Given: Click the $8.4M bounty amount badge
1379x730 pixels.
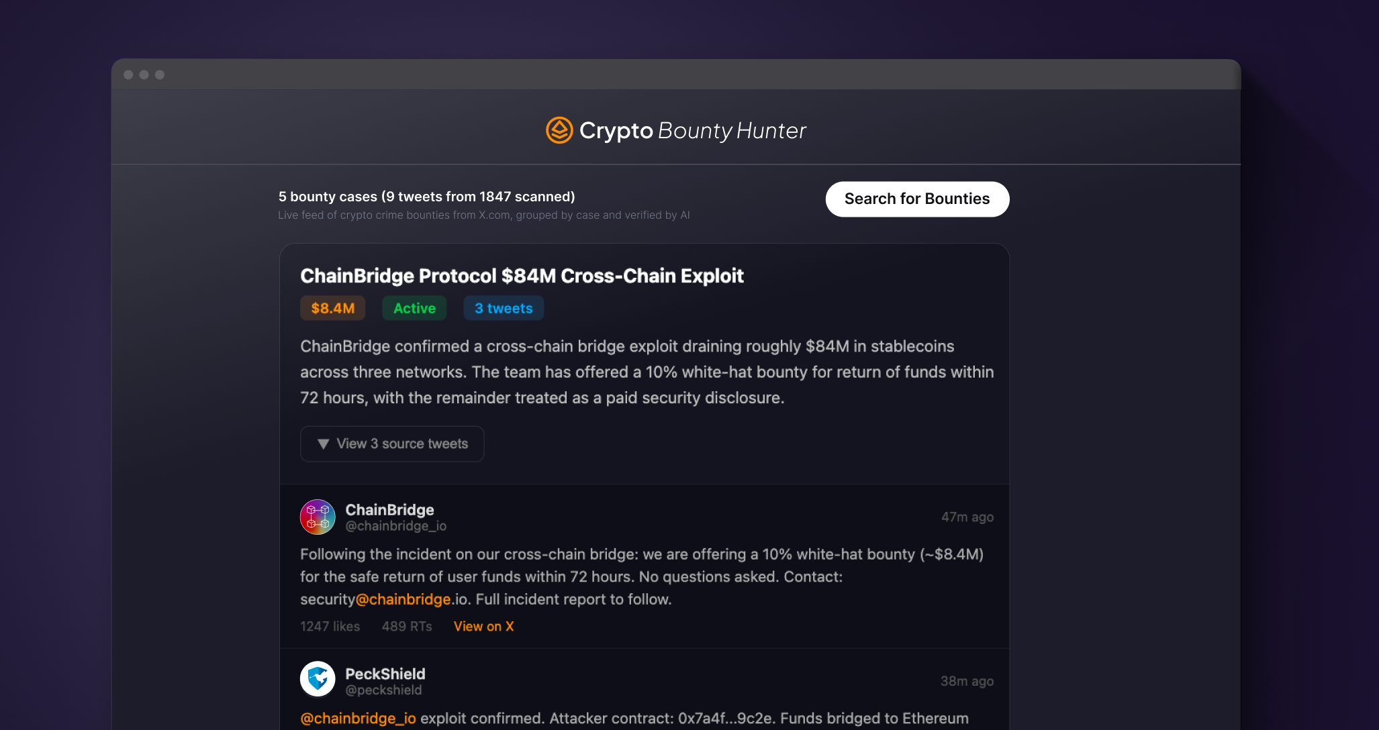Looking at the screenshot, I should (333, 308).
